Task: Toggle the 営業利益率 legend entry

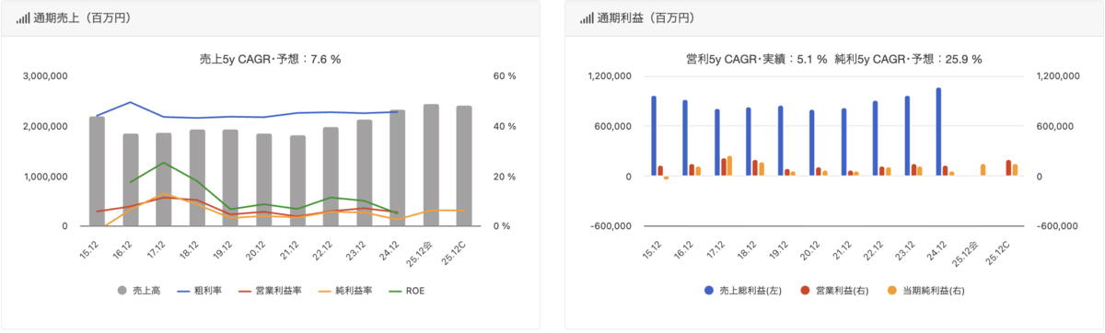Action: pyautogui.click(x=270, y=291)
